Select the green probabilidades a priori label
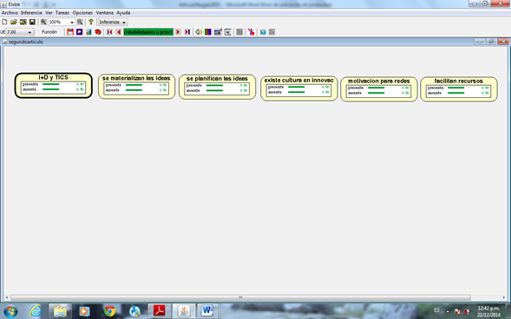 point(148,32)
